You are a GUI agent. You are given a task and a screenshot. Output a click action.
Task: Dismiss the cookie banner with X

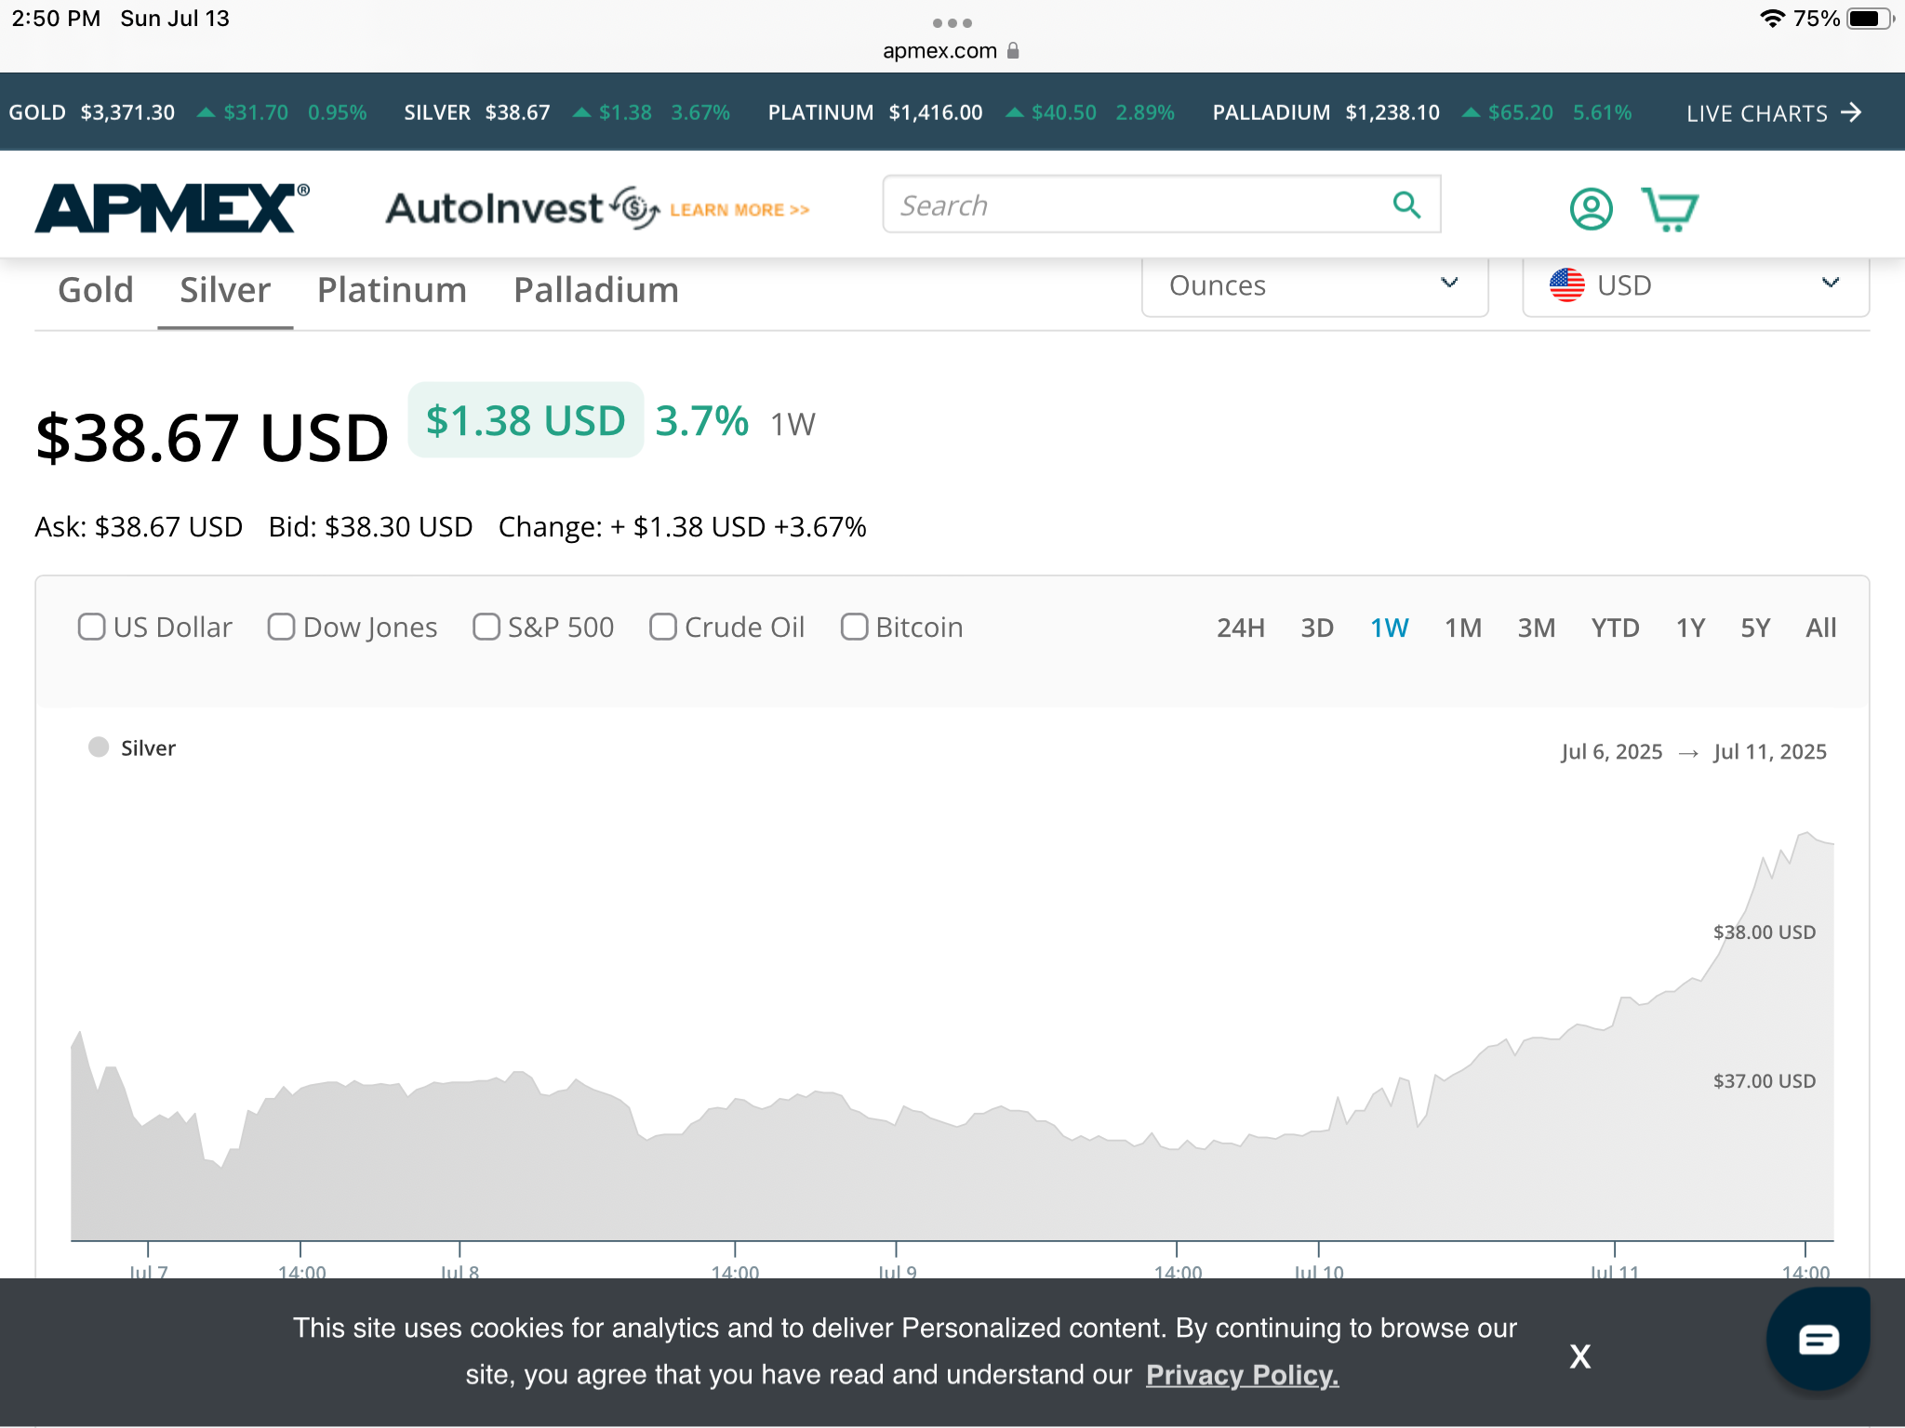click(1579, 1356)
